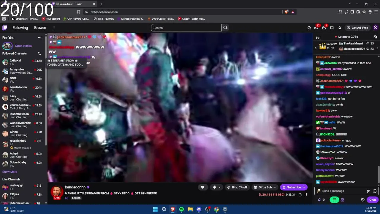Open the Windows Start menu

pos(155,209)
